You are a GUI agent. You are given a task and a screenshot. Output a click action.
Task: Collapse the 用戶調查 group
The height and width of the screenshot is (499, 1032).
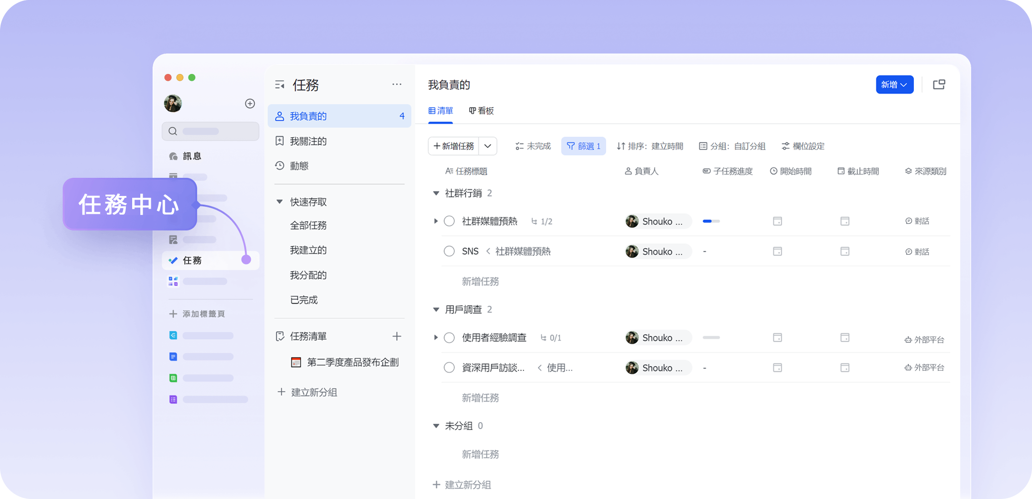pos(436,309)
